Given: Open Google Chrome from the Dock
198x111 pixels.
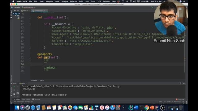Looking at the screenshot, I should (147, 108).
